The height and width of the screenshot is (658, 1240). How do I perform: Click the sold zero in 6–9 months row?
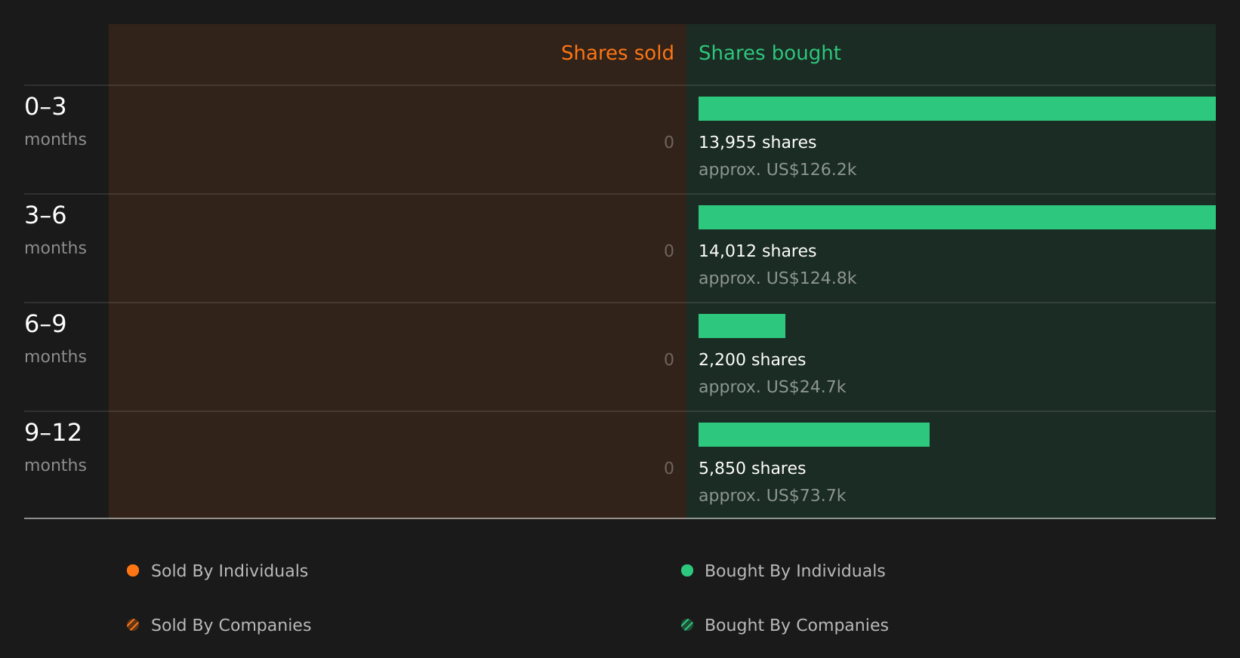669,360
